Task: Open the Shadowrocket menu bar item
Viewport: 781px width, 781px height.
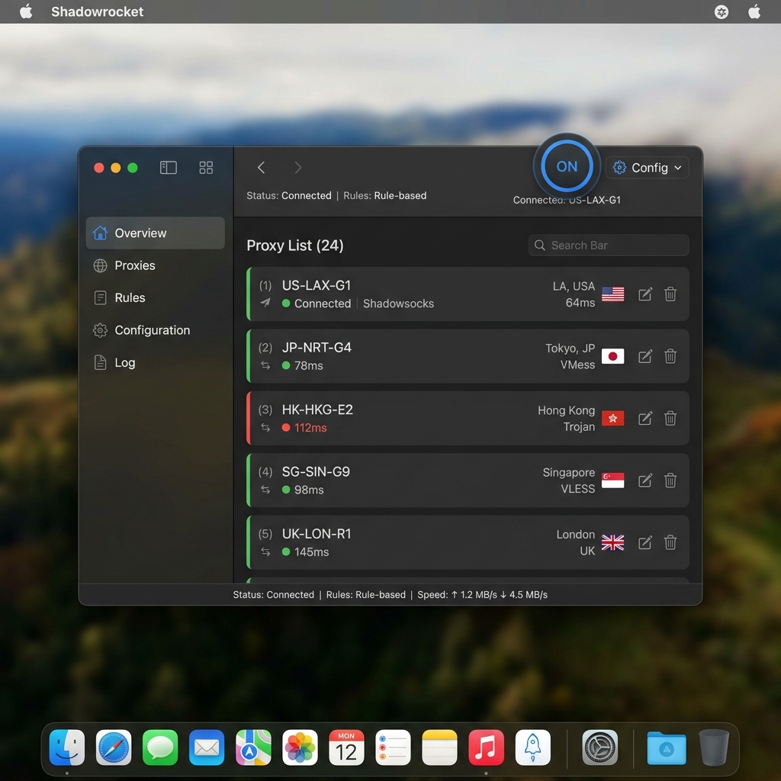Action: coord(97,11)
